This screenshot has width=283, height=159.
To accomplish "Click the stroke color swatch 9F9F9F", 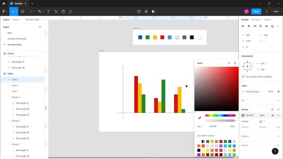I will pyautogui.click(x=243, y=115).
